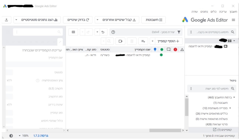Image resolution: width=239 pixels, height=140 pixels.
Task: Click the make multiple changes icon
Action: point(143,41)
